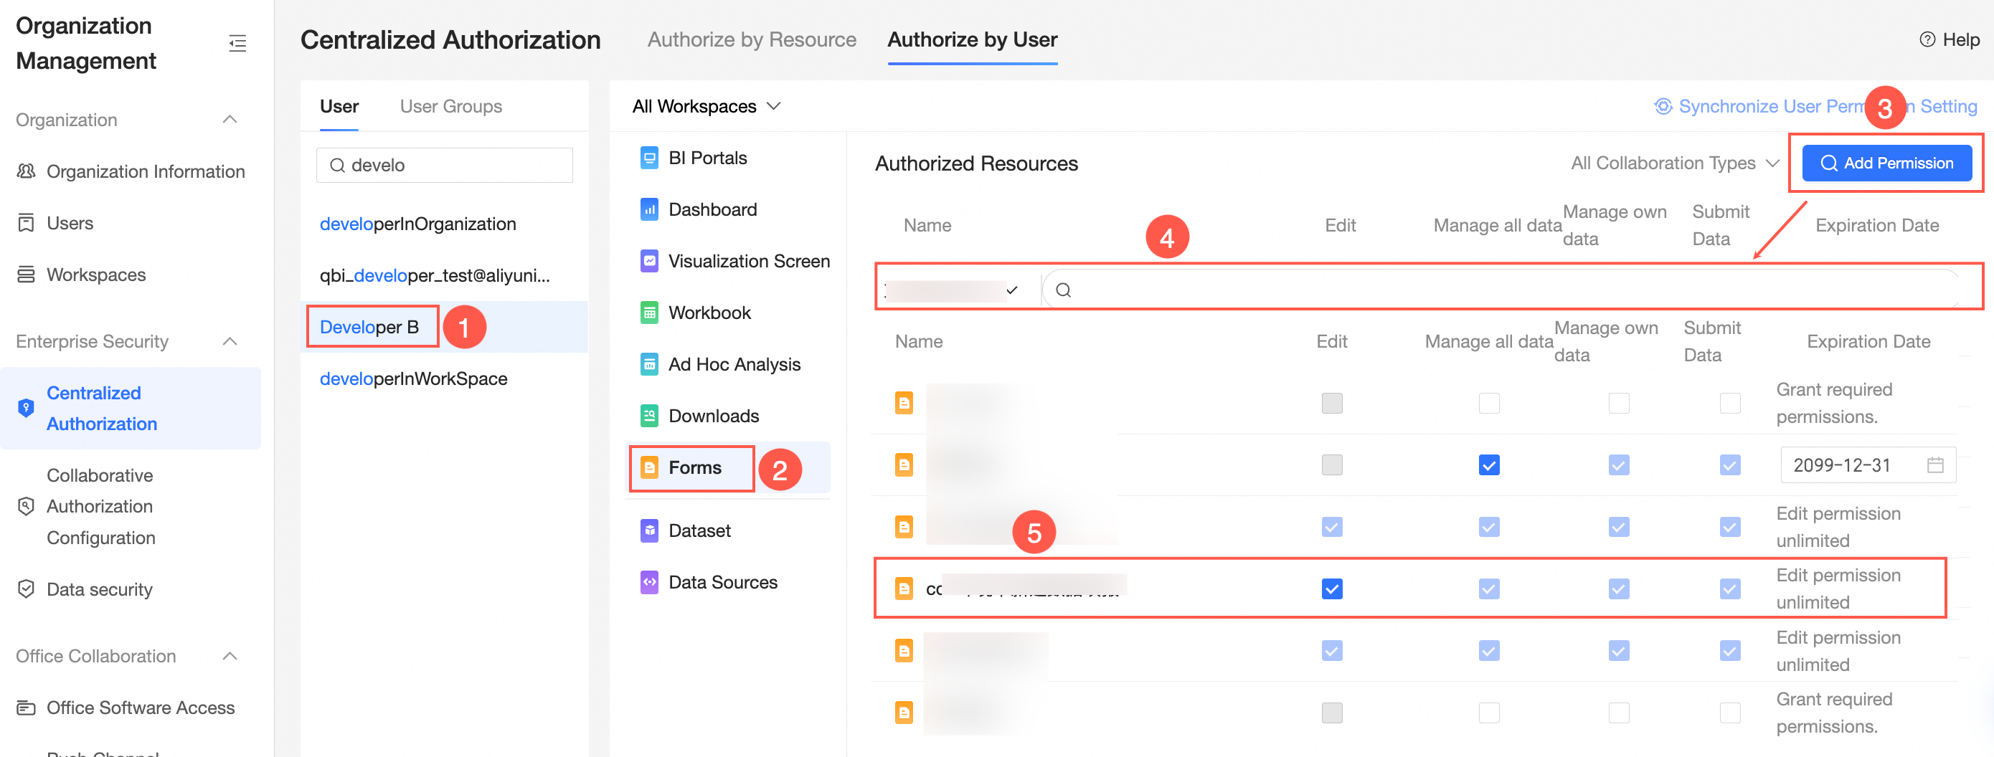Click the Visualization Screen icon
The image size is (1994, 757).
tap(649, 262)
